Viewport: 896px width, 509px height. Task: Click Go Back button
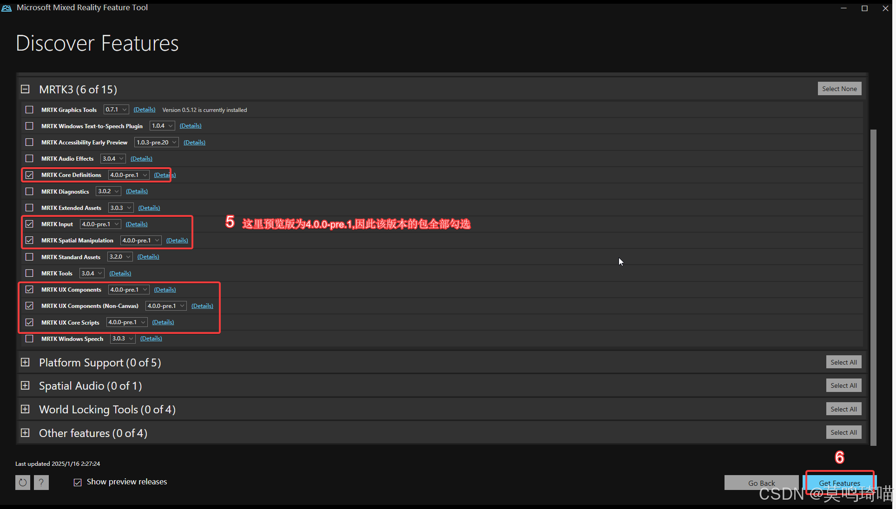[761, 483]
